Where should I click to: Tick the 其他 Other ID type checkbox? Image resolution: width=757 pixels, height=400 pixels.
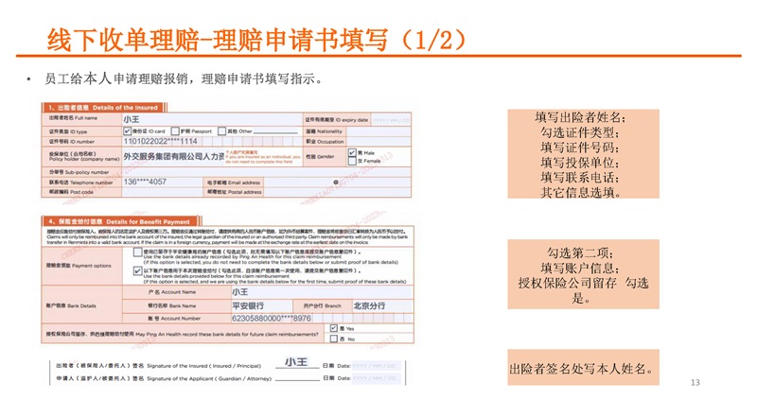tap(221, 130)
